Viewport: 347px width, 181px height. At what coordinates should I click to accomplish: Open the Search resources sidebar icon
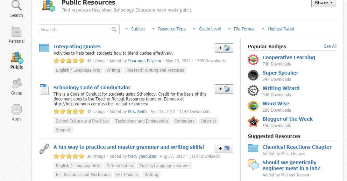(16, 5)
